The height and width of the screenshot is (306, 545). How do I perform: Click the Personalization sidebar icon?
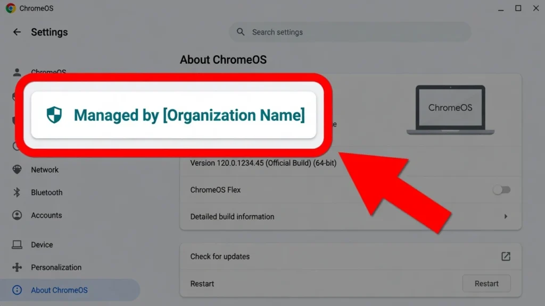[x=16, y=267]
